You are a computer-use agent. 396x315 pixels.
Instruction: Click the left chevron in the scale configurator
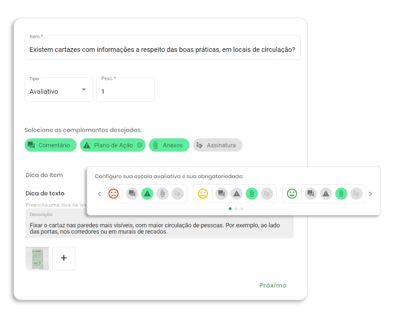(x=99, y=194)
